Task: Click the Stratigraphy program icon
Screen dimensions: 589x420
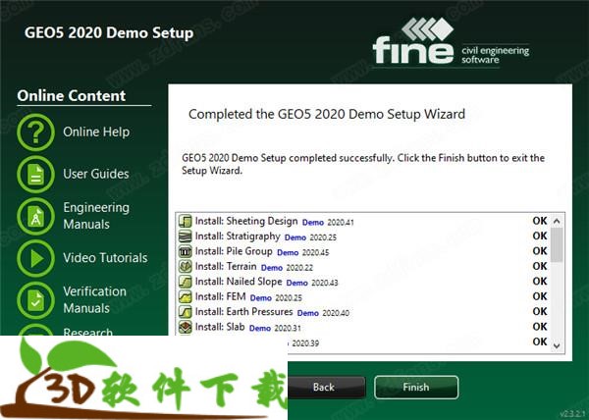Action: tap(186, 236)
